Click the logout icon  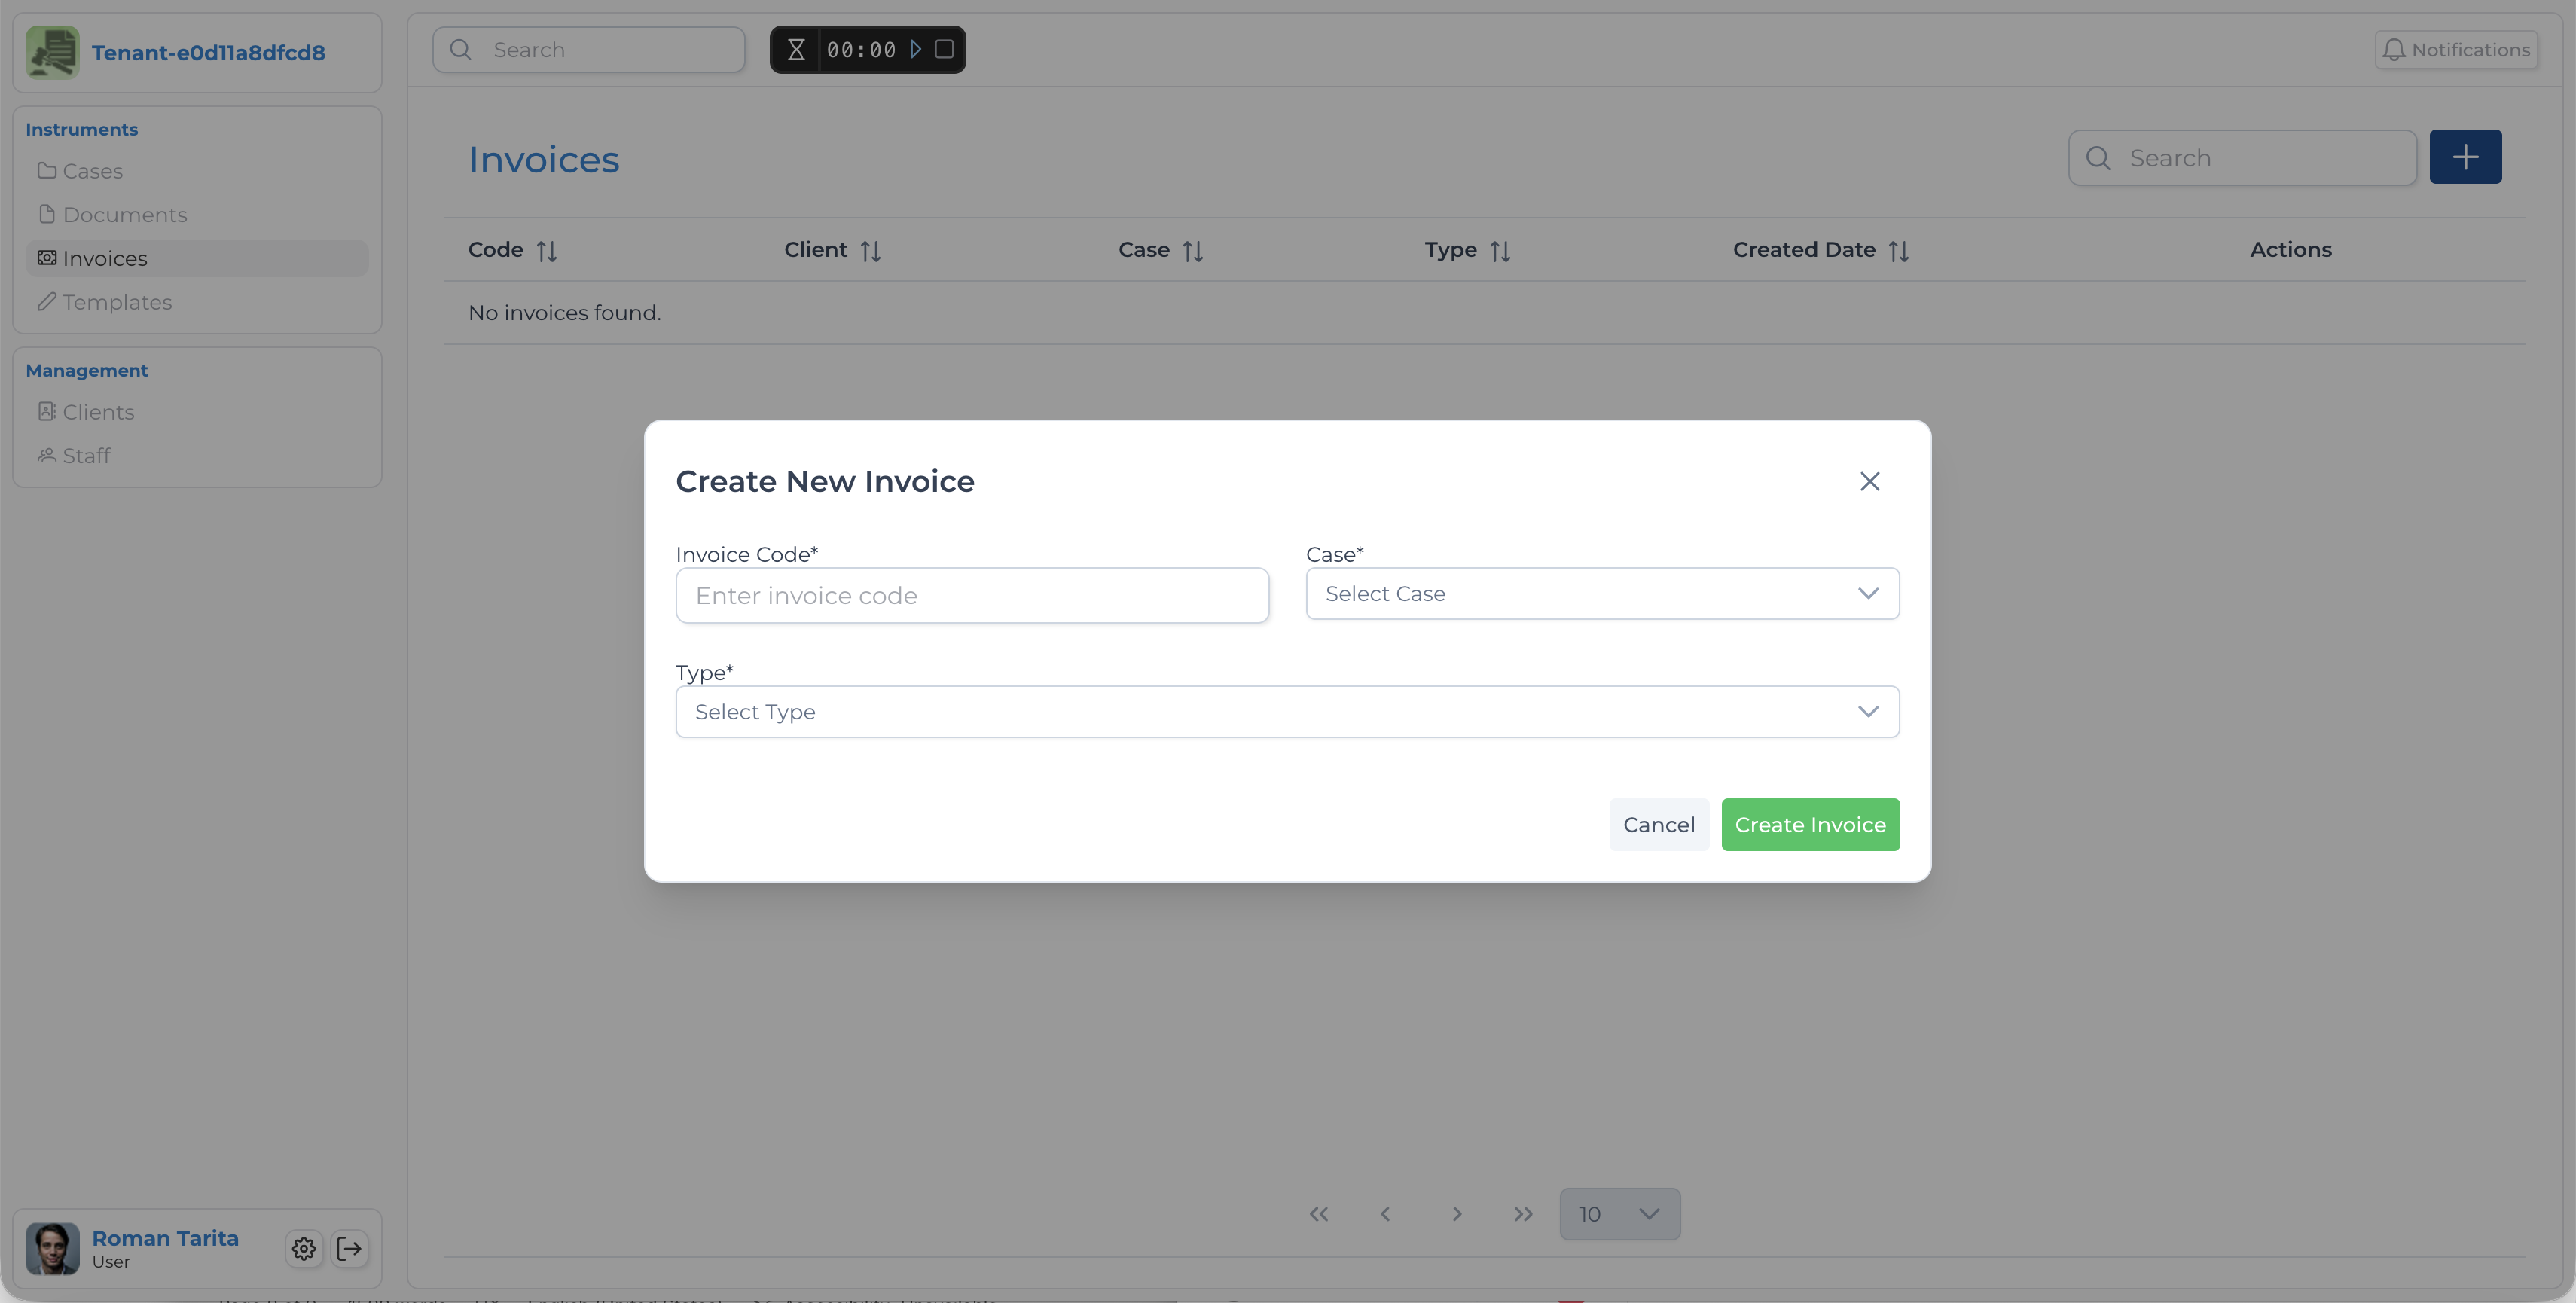coord(350,1248)
